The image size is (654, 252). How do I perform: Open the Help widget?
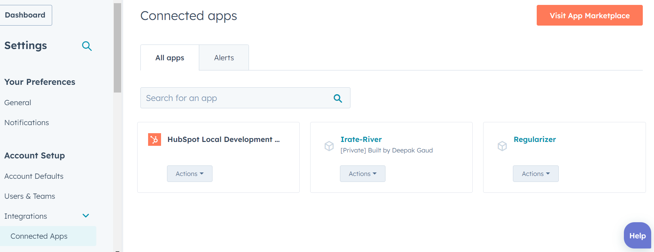(x=637, y=236)
